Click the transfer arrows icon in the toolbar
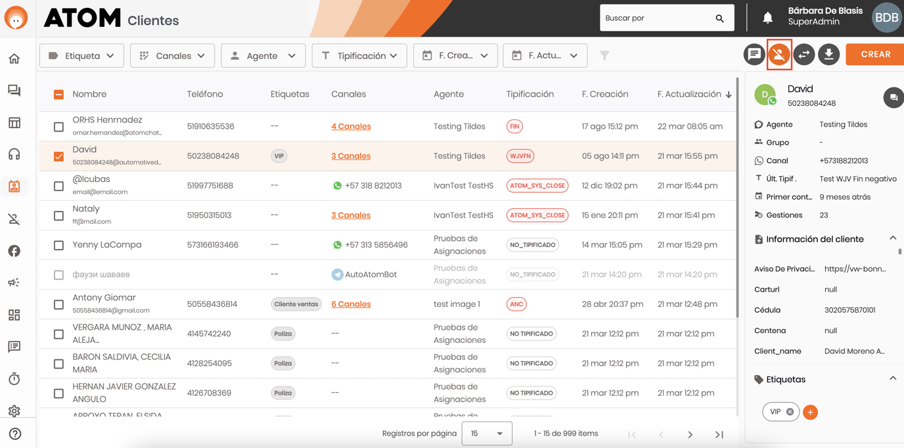The image size is (904, 448). pos(803,55)
